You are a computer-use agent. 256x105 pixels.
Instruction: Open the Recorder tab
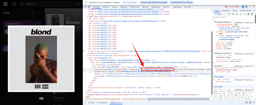pyautogui.click(x=187, y=7)
